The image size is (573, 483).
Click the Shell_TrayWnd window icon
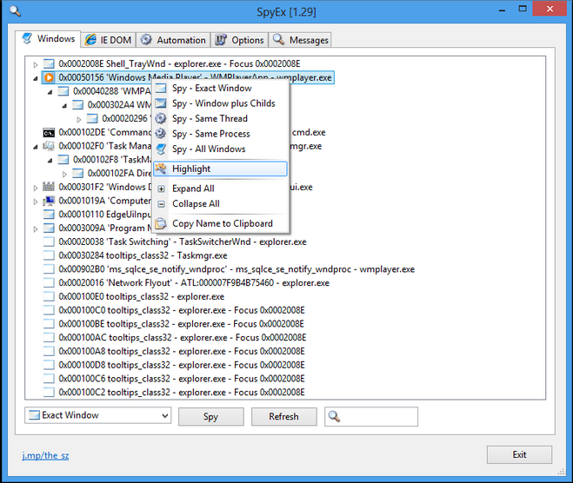[x=49, y=64]
